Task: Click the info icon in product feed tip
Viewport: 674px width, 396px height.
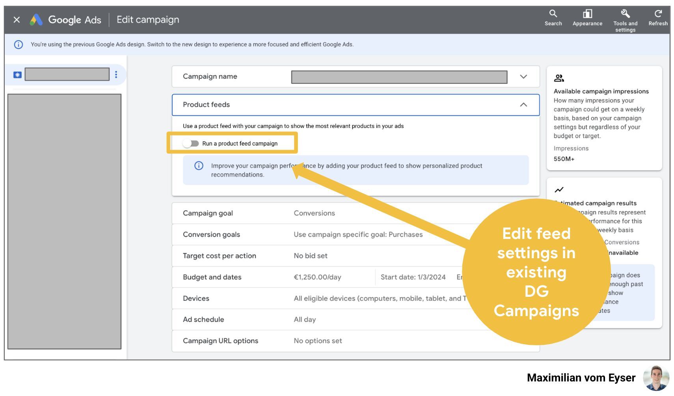Action: point(199,166)
